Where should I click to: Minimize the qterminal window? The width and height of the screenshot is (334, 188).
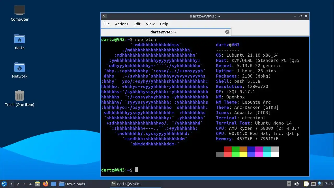pyautogui.click(x=295, y=16)
